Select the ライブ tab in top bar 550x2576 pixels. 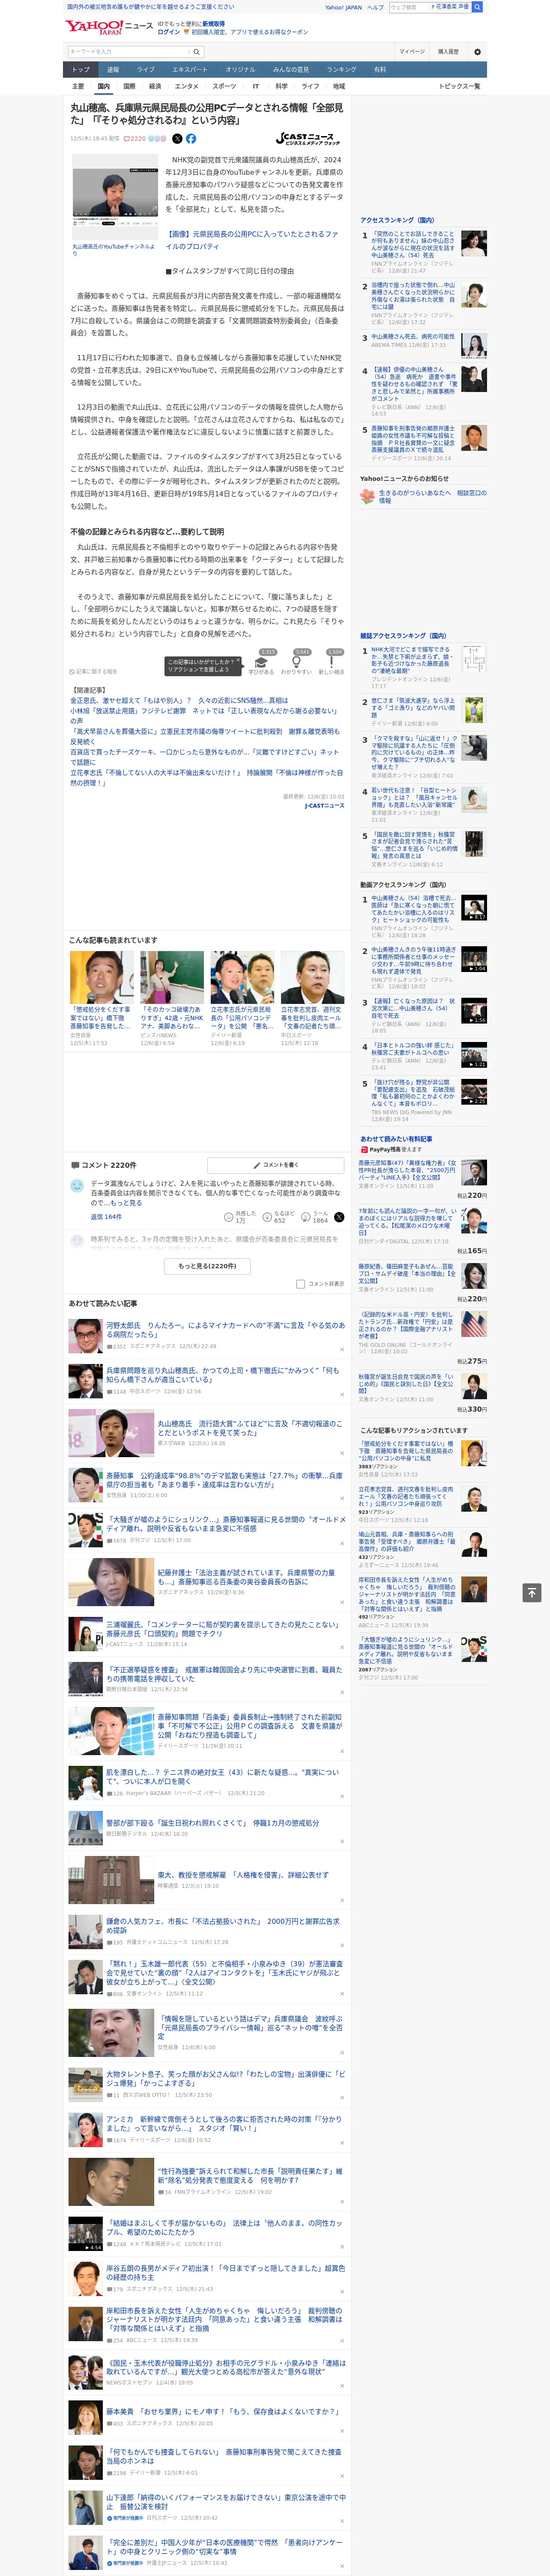pos(146,70)
